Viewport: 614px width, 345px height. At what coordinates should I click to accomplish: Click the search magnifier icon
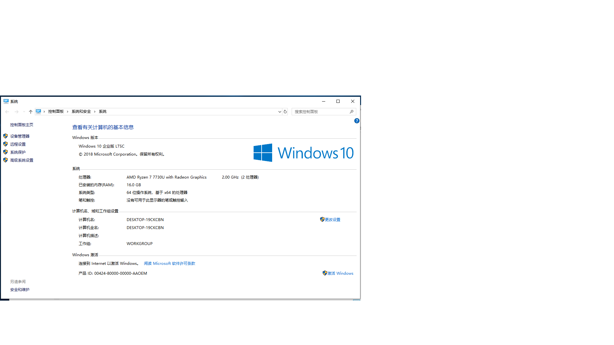pos(351,112)
